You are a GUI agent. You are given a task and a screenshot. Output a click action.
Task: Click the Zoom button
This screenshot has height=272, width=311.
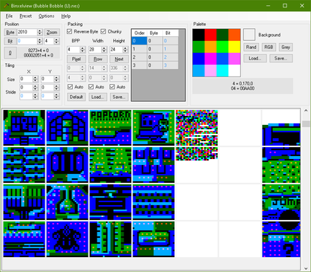[x=52, y=32]
